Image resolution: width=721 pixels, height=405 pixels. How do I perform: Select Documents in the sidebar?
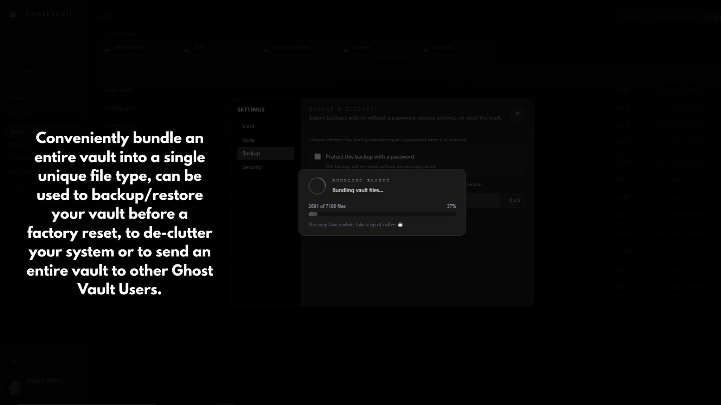coord(24,71)
